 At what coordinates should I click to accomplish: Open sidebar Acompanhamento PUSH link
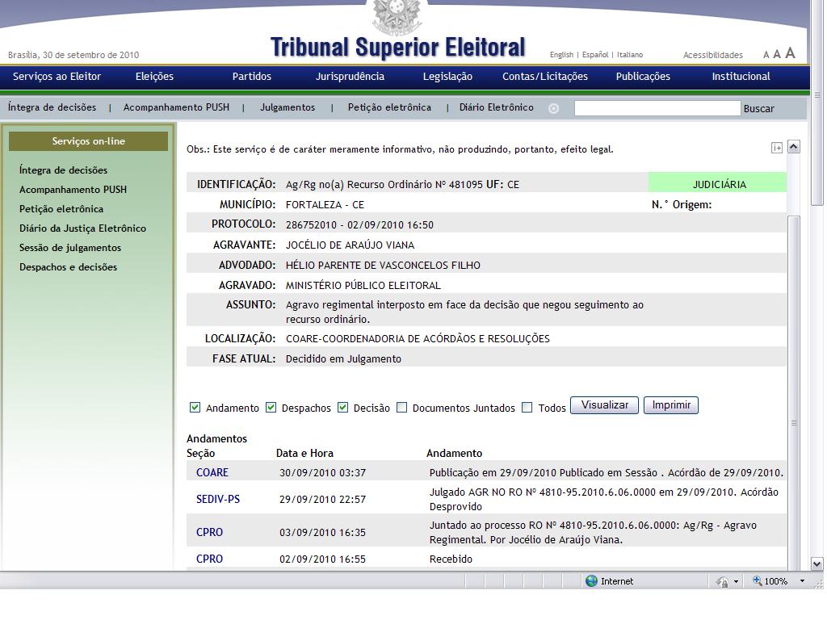coord(73,189)
